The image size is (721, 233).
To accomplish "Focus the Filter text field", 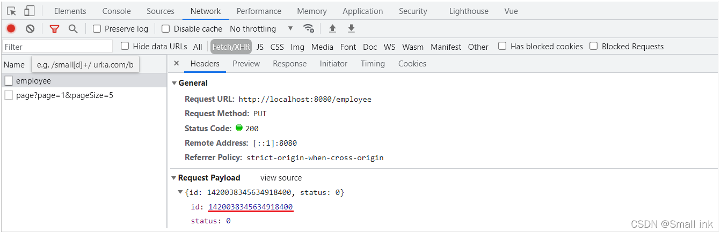I will tap(58, 47).
